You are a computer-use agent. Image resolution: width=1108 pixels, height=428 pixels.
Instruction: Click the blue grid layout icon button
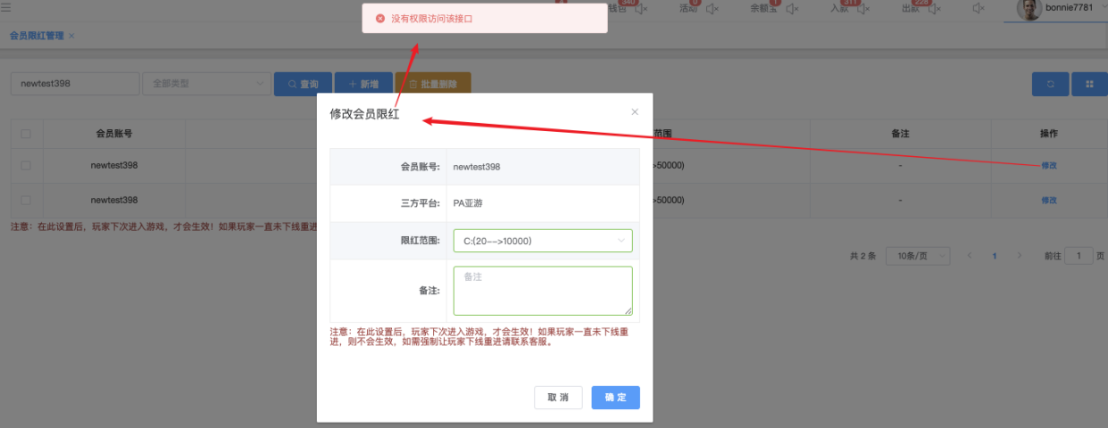pos(1089,84)
